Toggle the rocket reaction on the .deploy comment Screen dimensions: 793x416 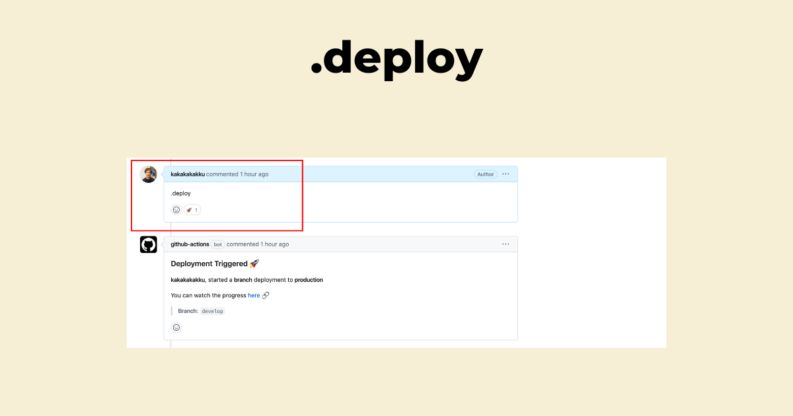point(192,209)
